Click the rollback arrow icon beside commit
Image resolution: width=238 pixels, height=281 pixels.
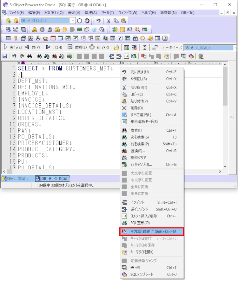[87, 21]
